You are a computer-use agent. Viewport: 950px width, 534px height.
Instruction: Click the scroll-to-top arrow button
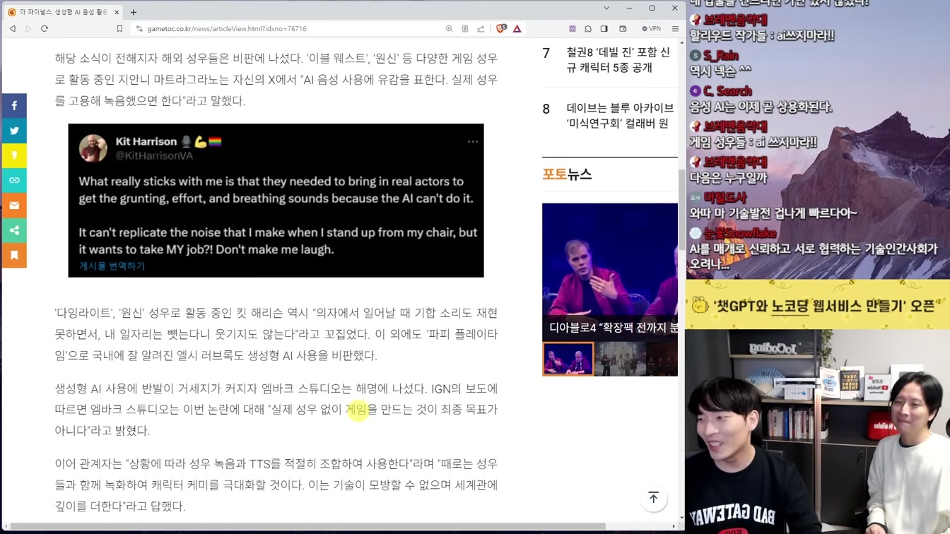[654, 498]
